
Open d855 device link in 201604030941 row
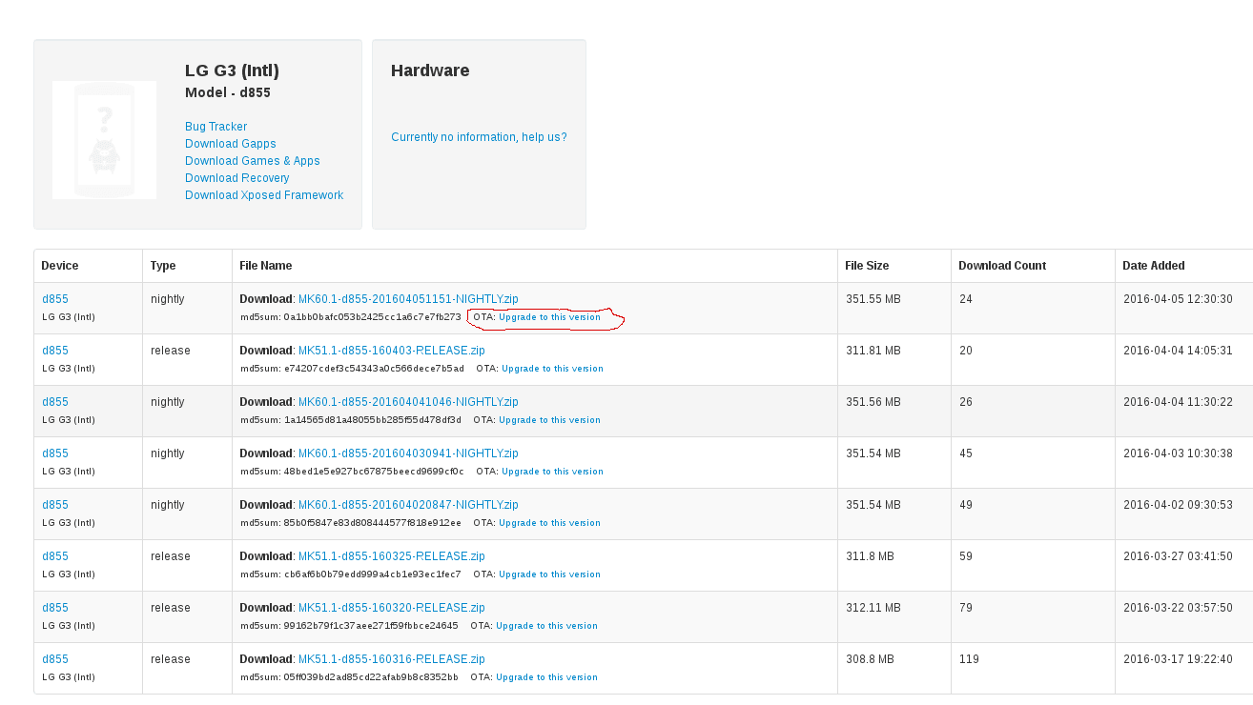click(55, 453)
